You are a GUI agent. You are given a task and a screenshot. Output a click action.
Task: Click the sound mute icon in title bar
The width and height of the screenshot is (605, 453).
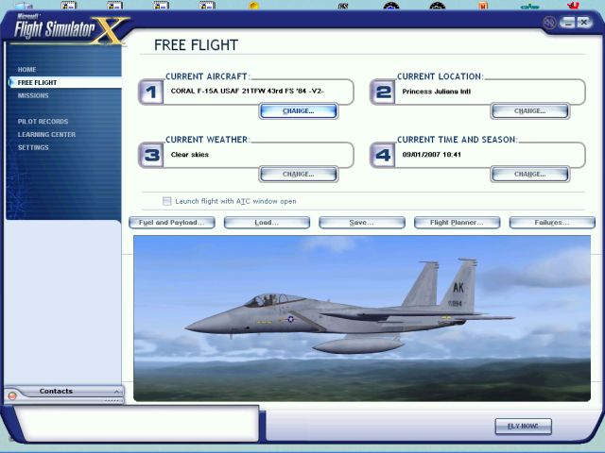pos(549,22)
